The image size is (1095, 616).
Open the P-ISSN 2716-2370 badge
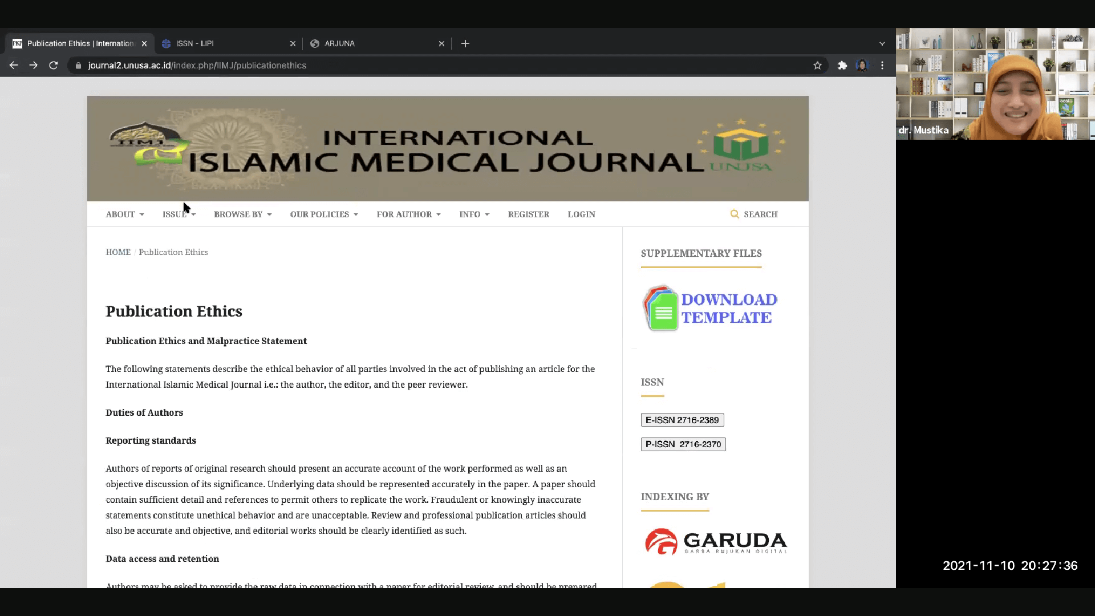coord(683,444)
